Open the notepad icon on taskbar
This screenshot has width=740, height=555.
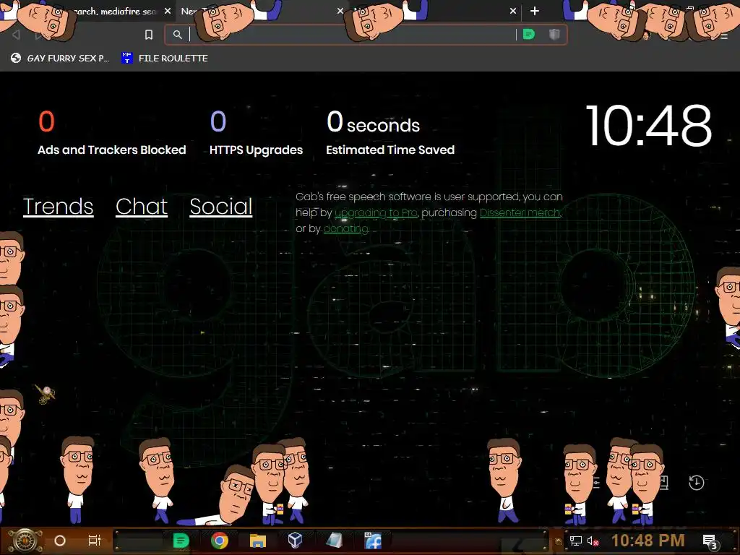pyautogui.click(x=334, y=541)
